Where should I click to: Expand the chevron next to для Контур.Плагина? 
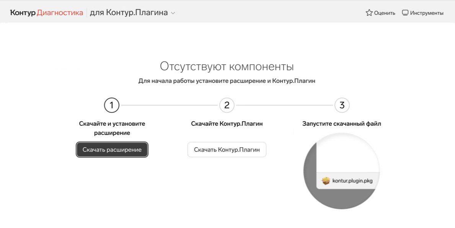pos(173,13)
